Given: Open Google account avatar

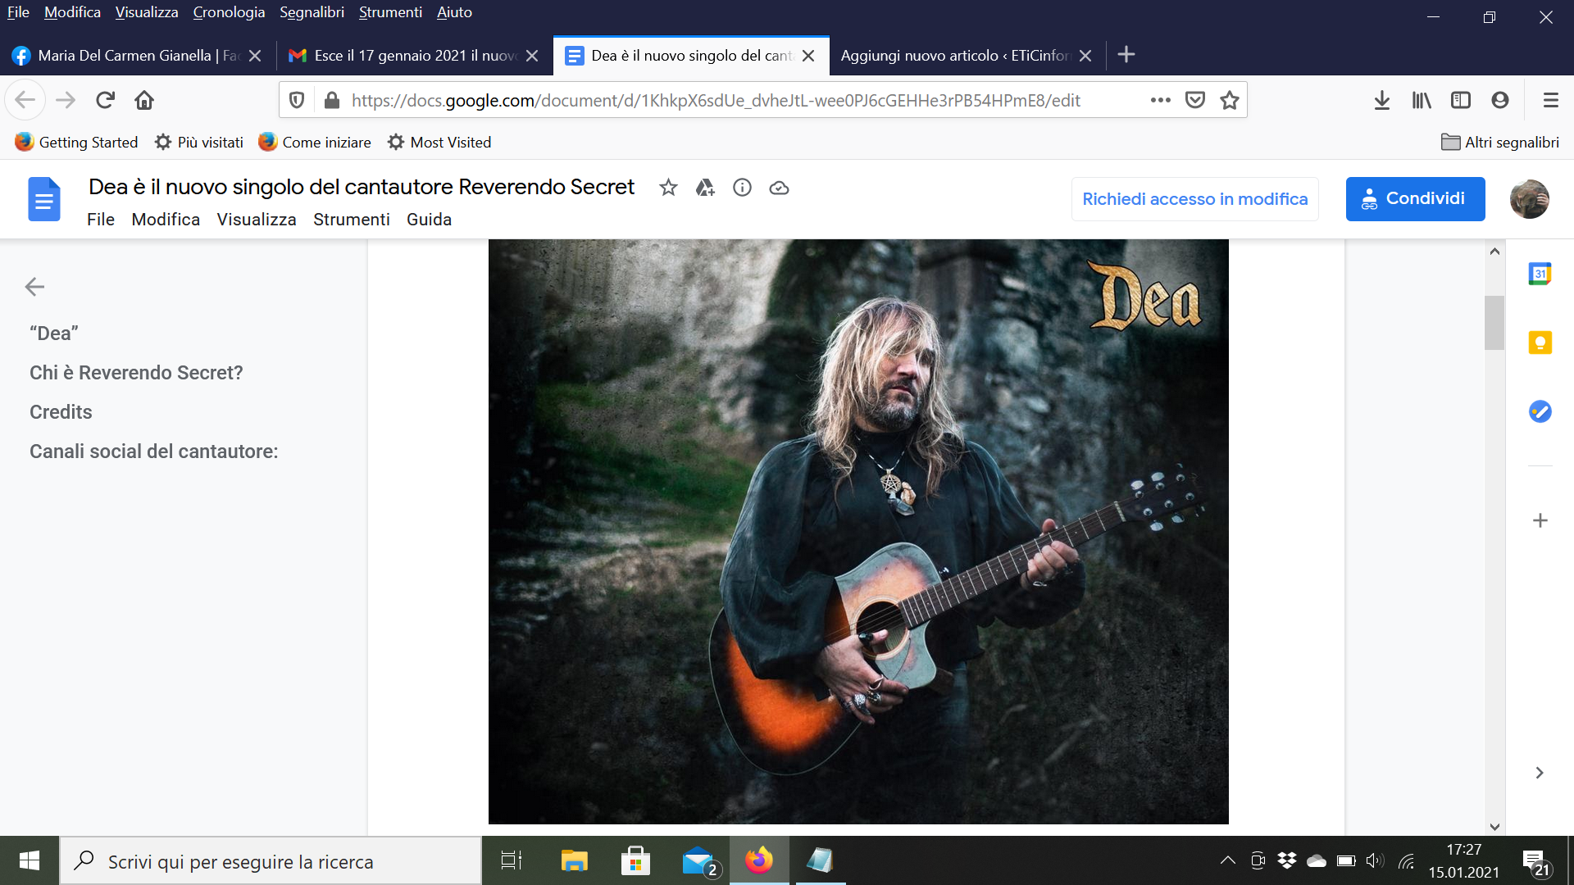Looking at the screenshot, I should coord(1530,199).
